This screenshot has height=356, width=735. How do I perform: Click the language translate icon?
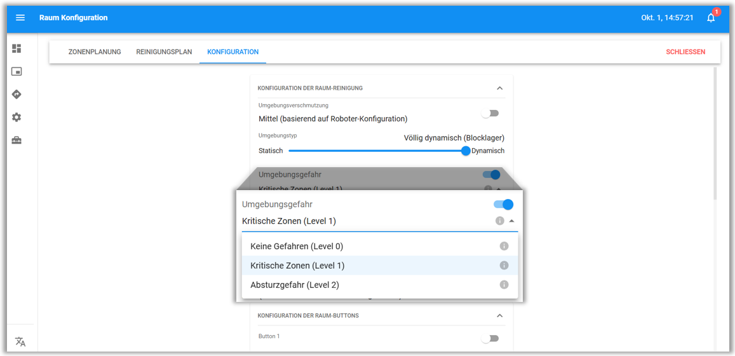tap(20, 341)
